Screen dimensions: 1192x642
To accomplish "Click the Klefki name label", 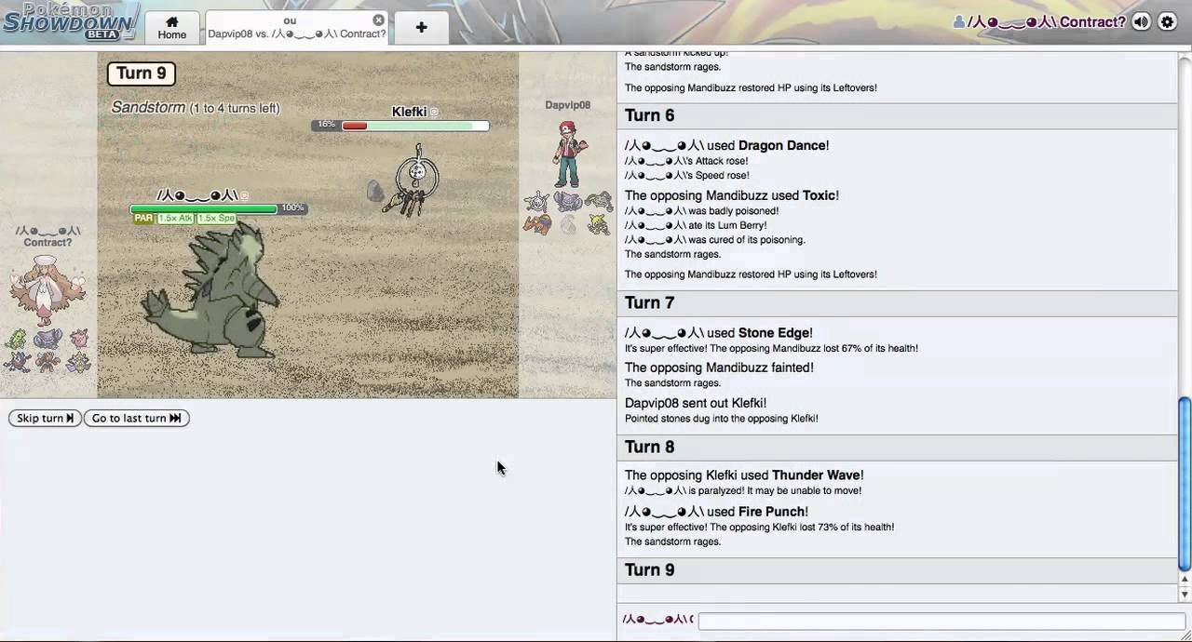I will (409, 112).
